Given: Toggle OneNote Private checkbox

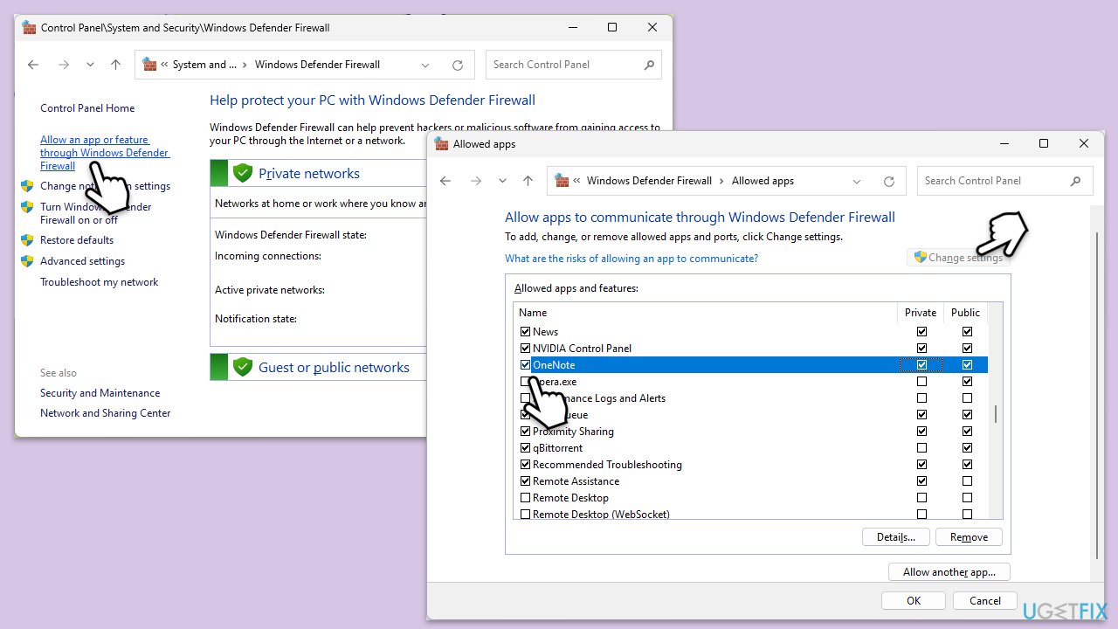Looking at the screenshot, I should [x=921, y=365].
